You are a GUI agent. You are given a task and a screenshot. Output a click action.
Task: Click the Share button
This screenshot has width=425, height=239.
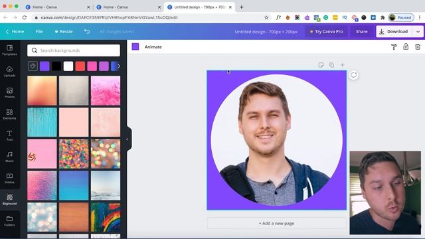(x=361, y=31)
